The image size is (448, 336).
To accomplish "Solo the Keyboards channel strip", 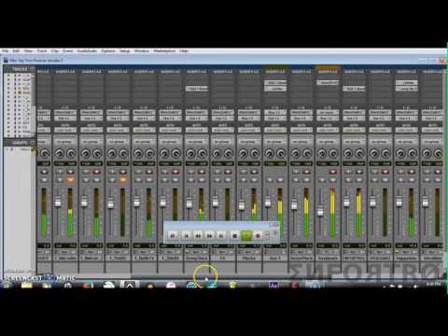I will [x=322, y=180].
